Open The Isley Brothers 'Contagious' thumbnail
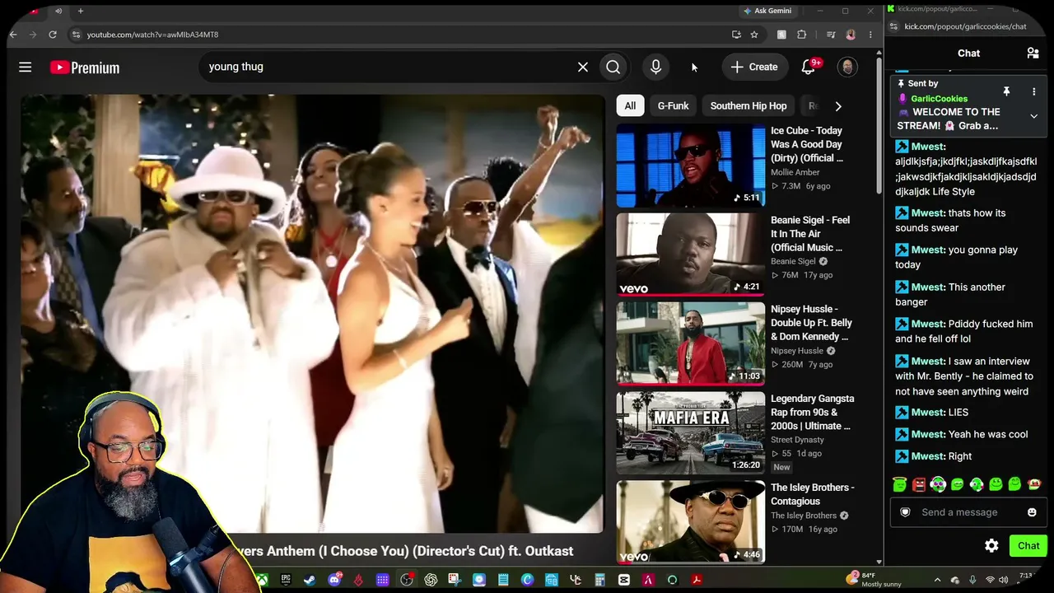This screenshot has height=593, width=1054. click(691, 522)
